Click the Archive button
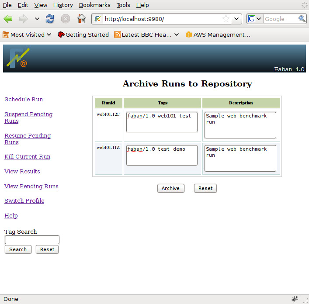 [170, 188]
